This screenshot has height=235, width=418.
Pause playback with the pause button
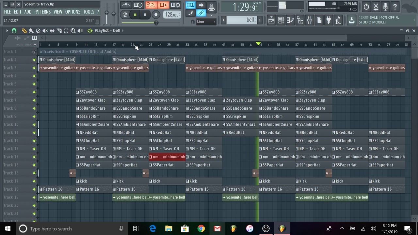tap(135, 15)
